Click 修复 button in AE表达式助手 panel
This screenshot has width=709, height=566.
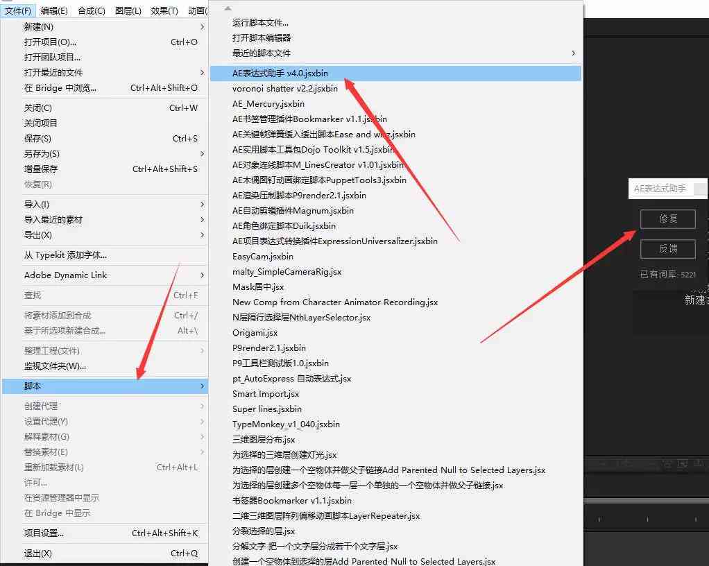click(668, 219)
